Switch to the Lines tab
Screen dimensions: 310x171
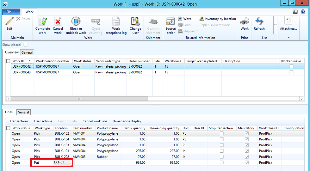point(9,112)
